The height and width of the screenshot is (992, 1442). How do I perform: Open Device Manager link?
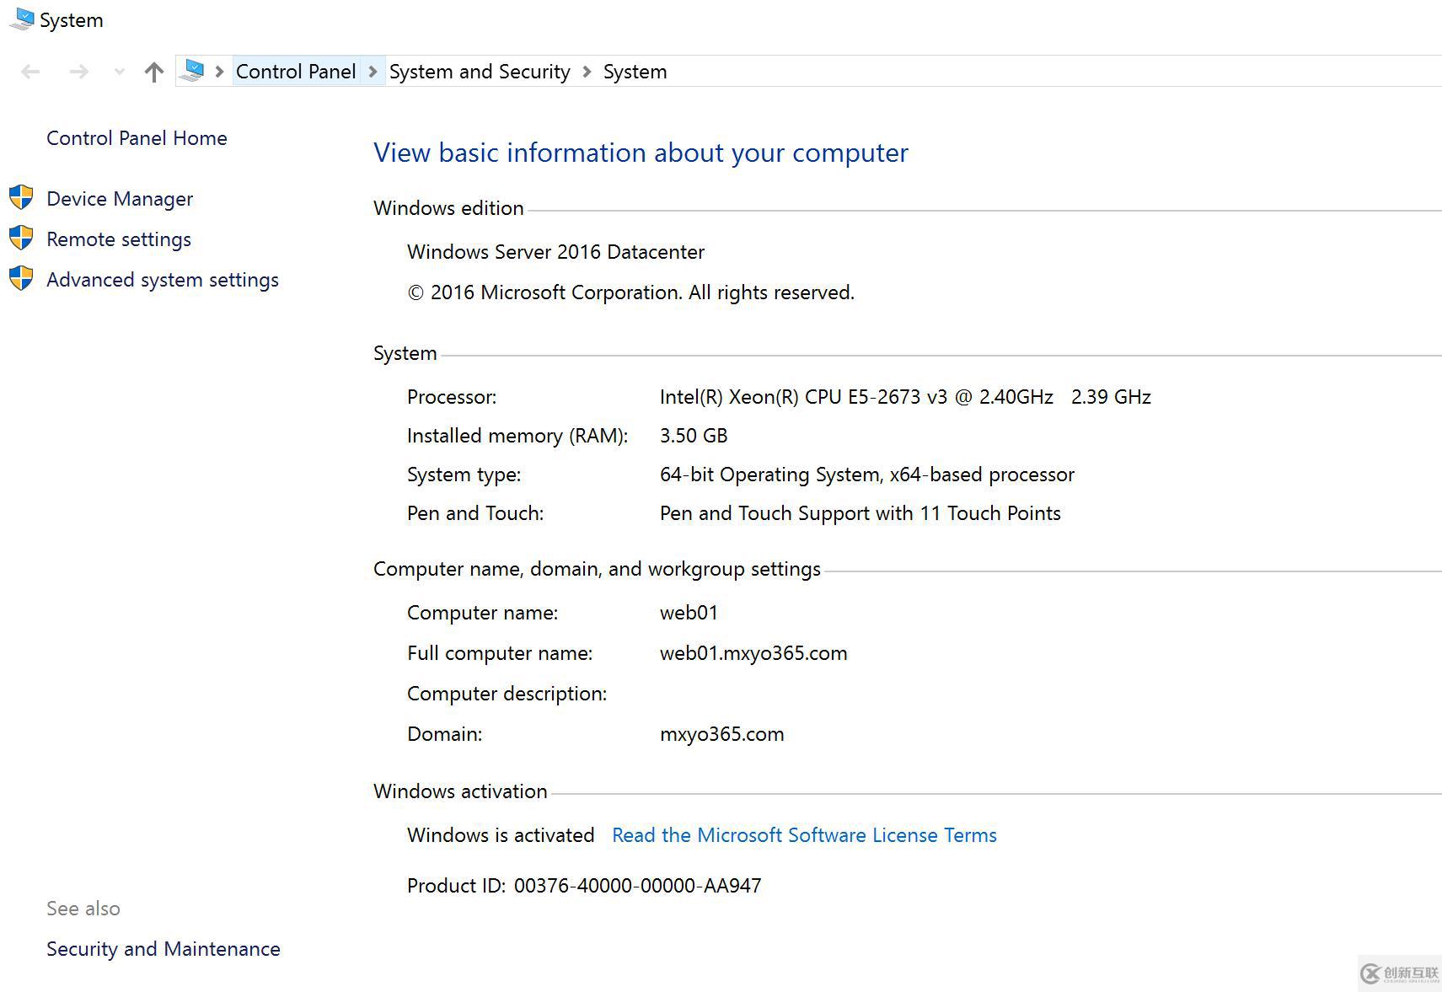click(120, 199)
